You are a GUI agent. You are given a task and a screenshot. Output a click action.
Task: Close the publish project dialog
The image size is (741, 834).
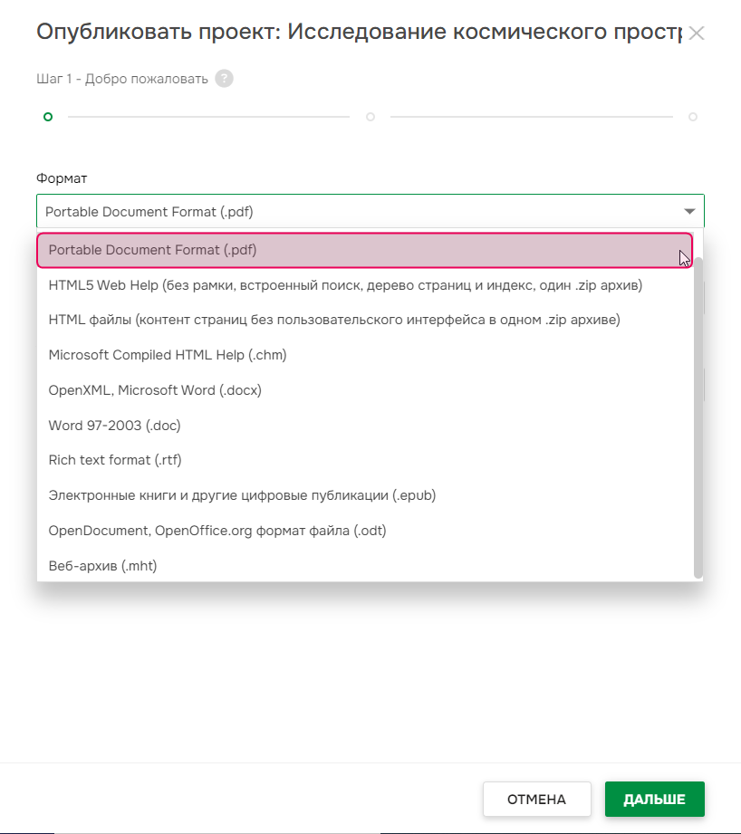tap(696, 34)
